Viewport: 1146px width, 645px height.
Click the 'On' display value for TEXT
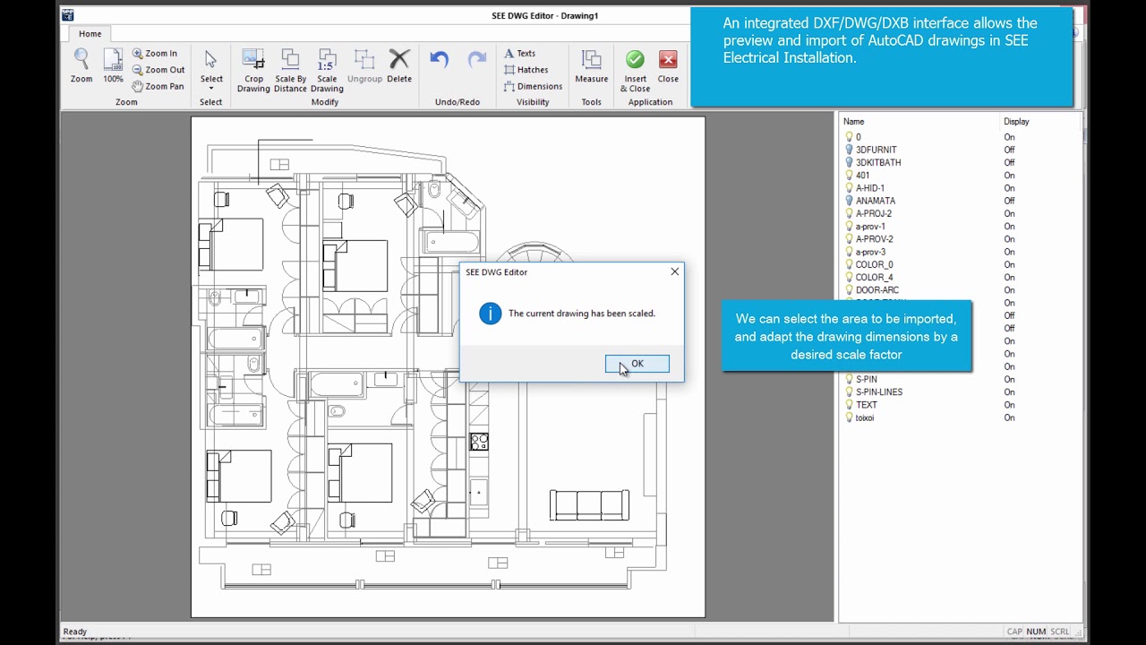click(x=1009, y=405)
